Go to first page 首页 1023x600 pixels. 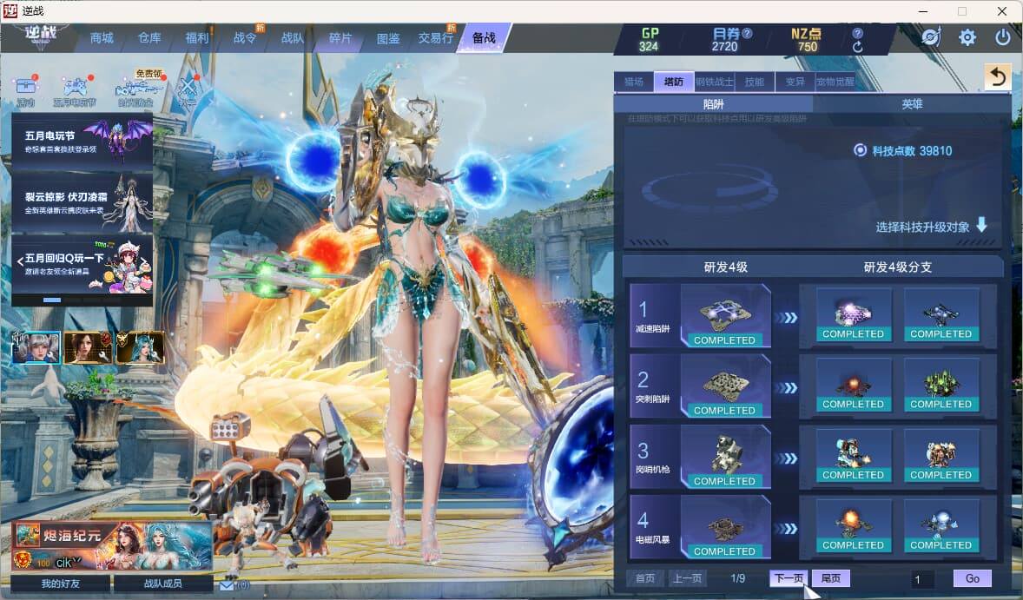(645, 577)
